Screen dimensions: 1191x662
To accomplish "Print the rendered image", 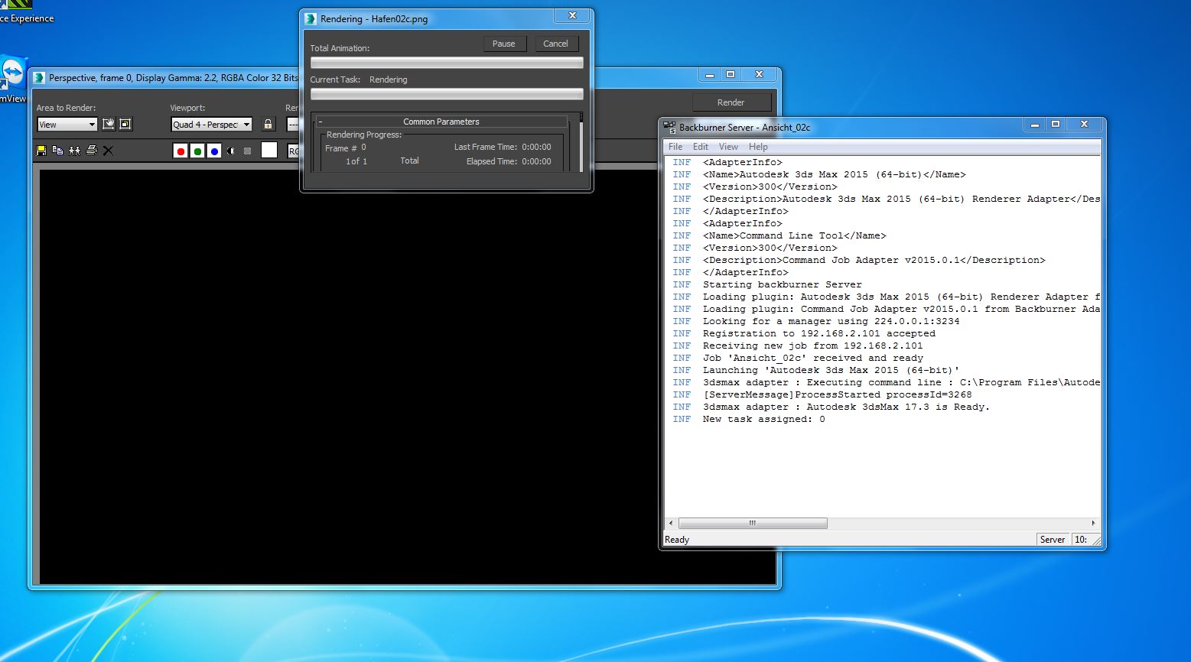I will tap(91, 151).
